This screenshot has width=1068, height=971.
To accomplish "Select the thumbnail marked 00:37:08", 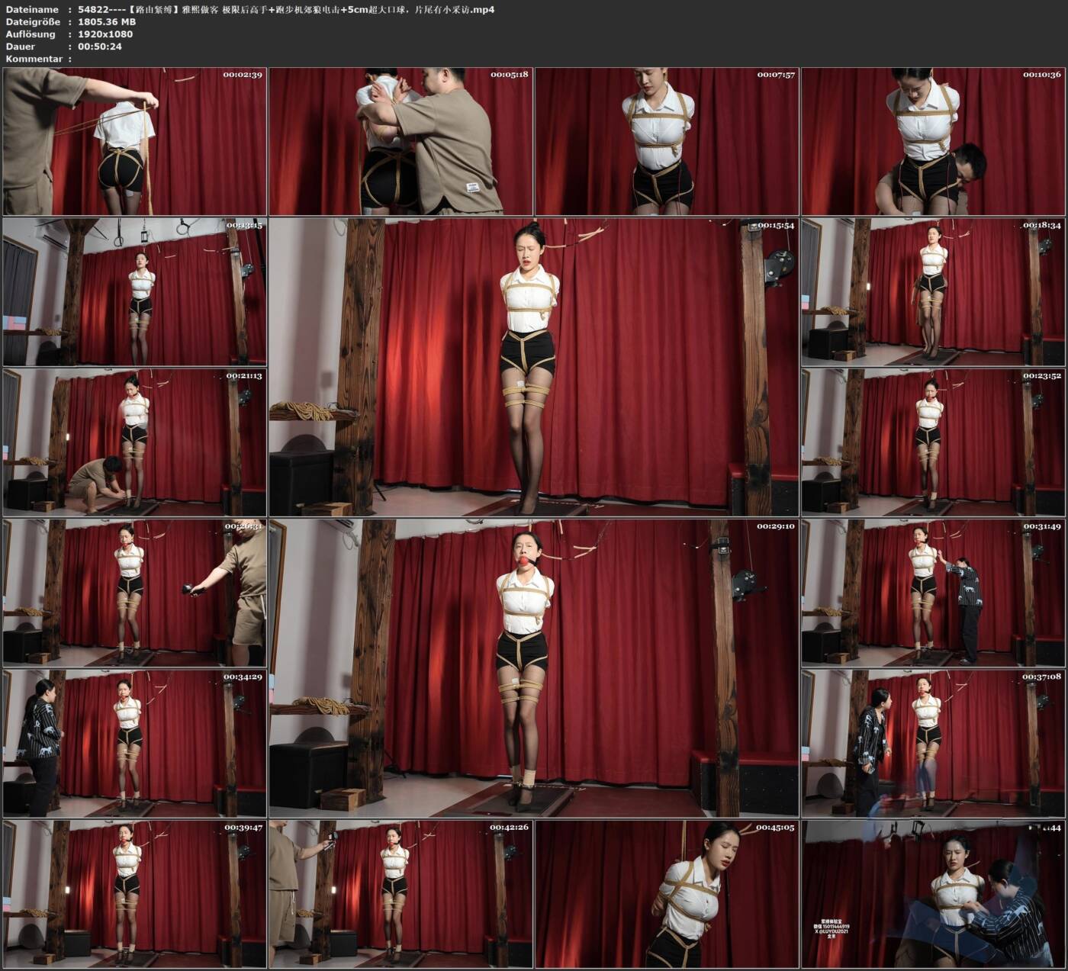I will (934, 744).
